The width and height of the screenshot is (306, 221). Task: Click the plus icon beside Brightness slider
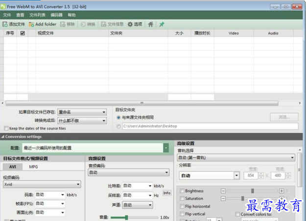[282, 191]
